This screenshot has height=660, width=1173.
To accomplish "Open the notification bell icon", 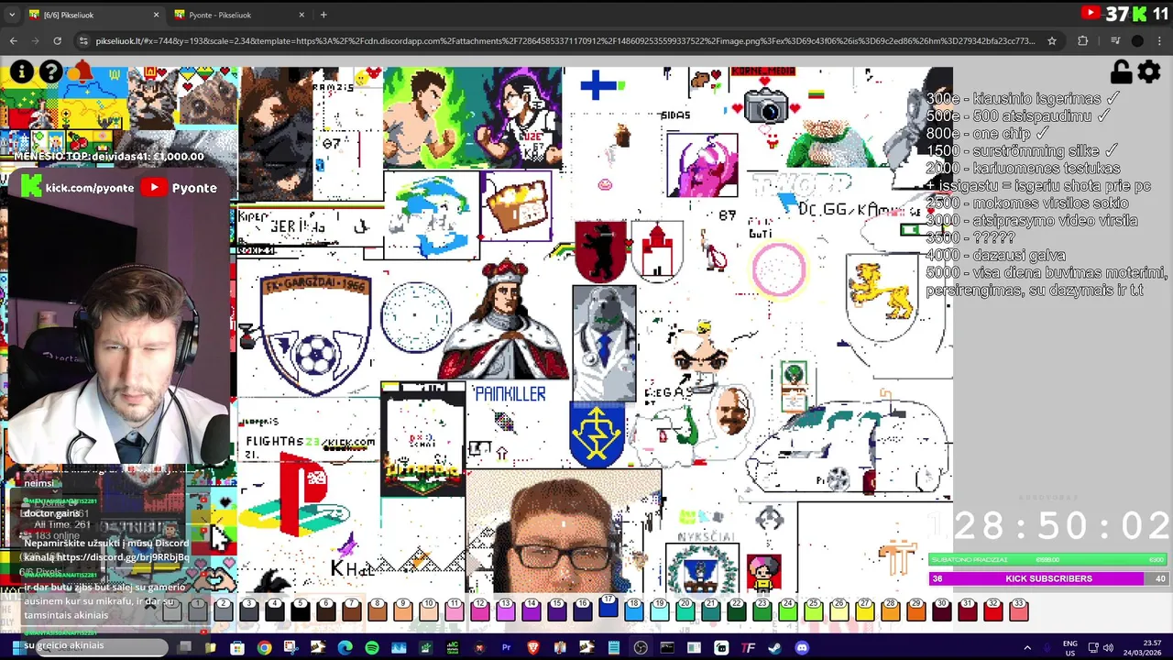I will pos(82,71).
